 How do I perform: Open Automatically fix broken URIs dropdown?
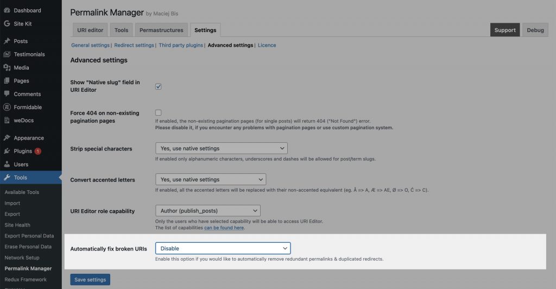223,248
